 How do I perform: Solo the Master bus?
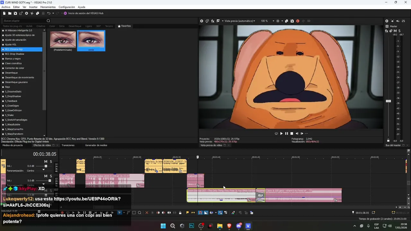399,31
